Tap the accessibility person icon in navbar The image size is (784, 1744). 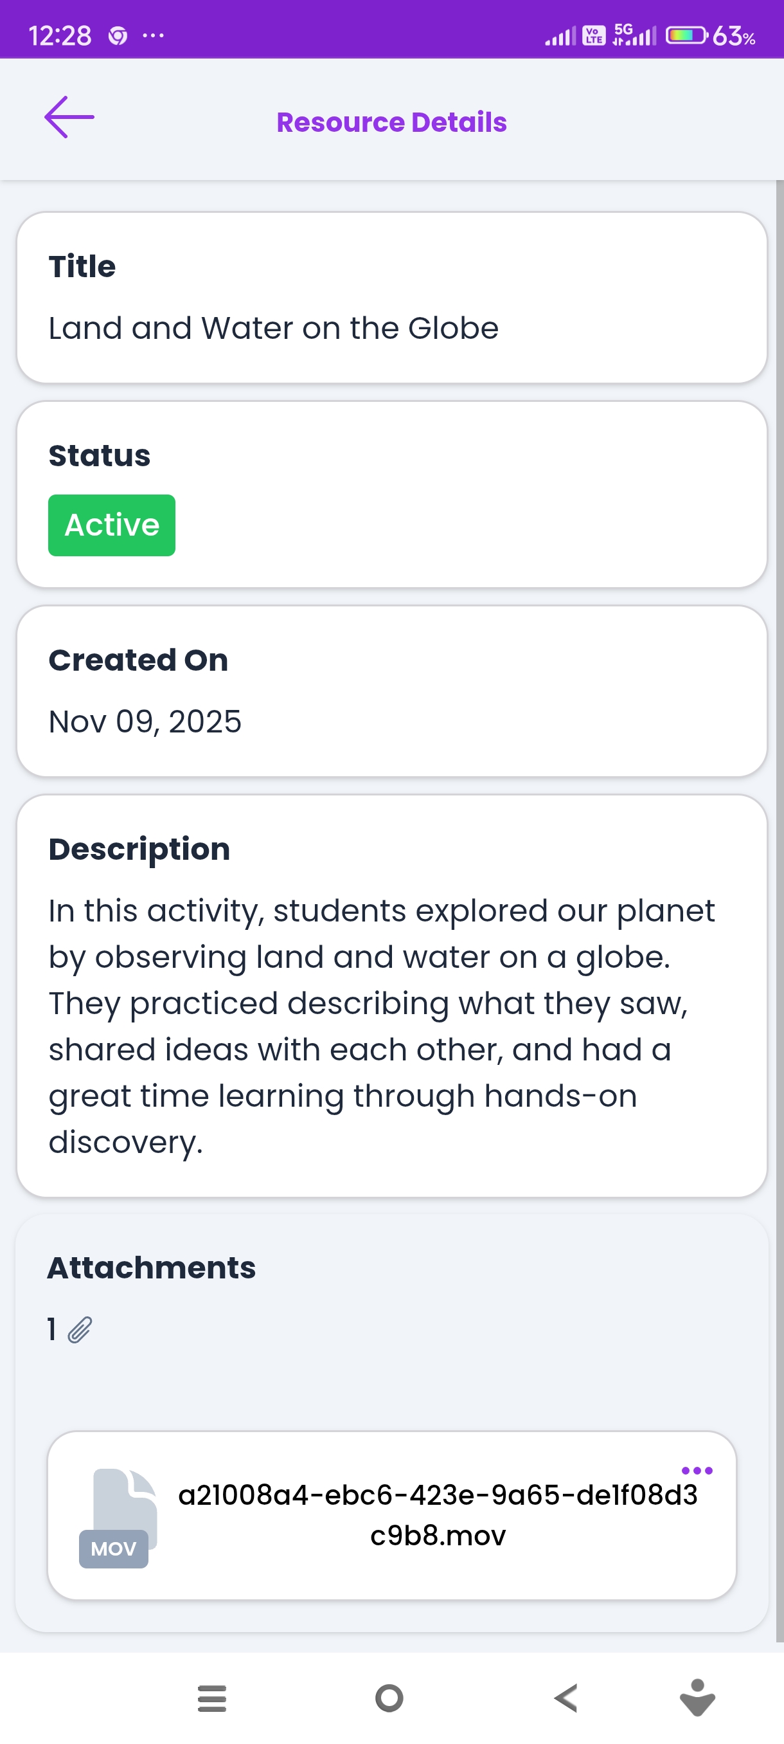[697, 1697]
